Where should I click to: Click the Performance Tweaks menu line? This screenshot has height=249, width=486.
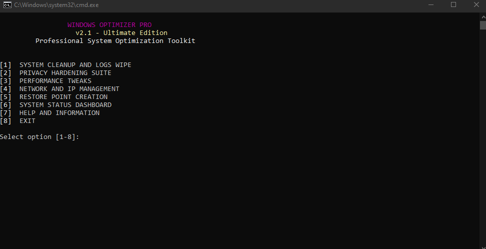55,81
